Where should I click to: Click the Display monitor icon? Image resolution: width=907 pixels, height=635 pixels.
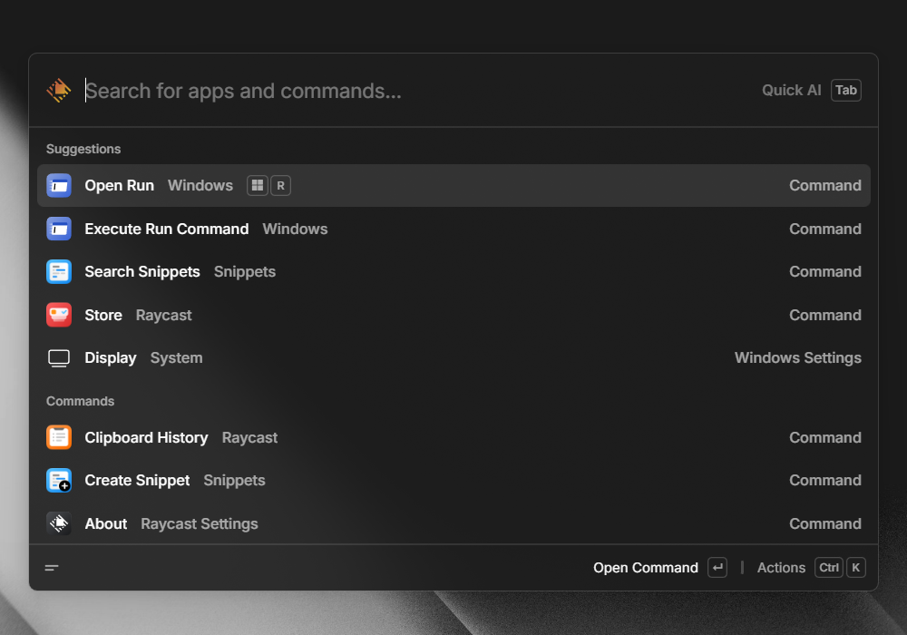tap(59, 358)
